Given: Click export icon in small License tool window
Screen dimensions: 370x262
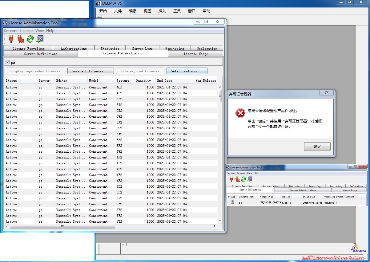Looking at the screenshot, I should [250, 179].
